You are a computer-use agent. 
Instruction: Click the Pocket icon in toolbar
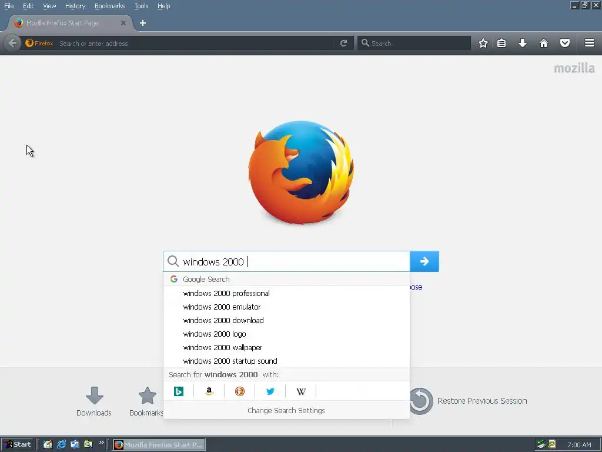coord(565,43)
